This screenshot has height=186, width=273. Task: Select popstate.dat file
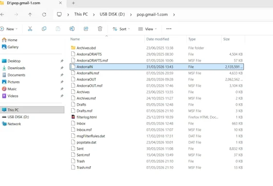coord(157,142)
